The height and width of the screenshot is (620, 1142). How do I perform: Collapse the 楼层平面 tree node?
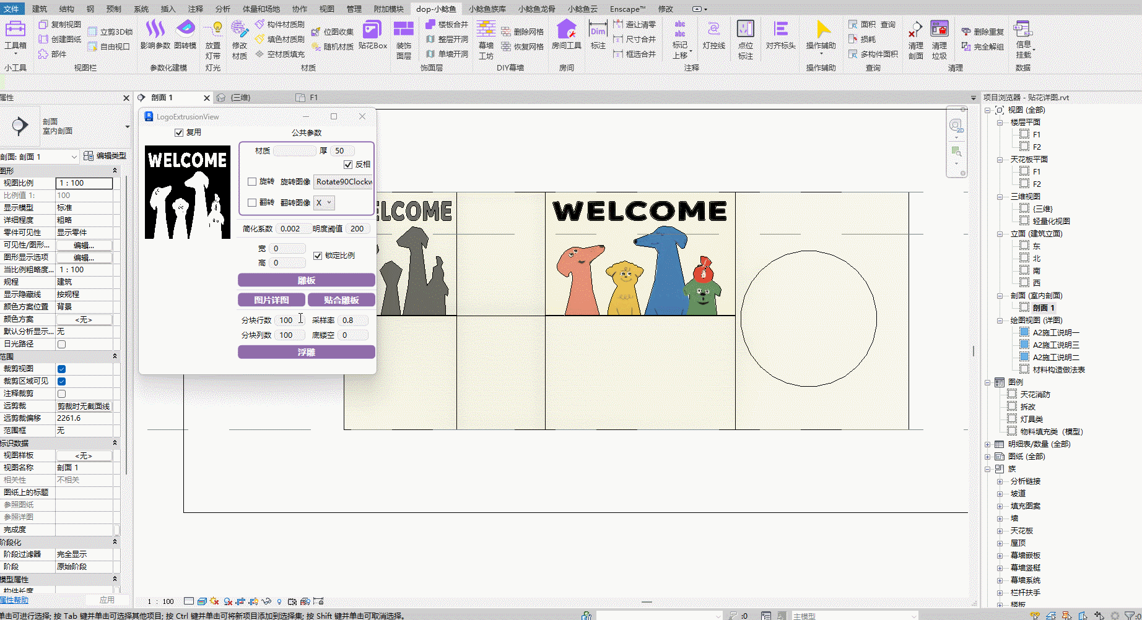tap(1000, 123)
